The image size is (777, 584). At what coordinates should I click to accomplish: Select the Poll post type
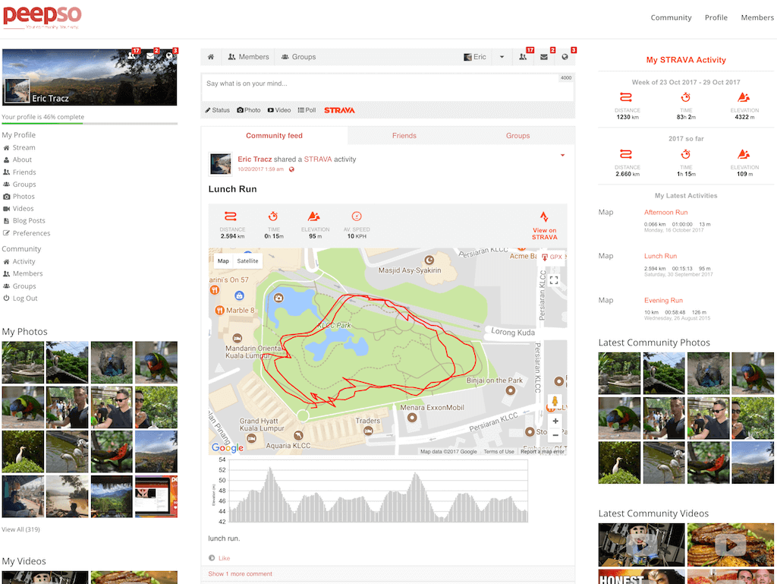(307, 110)
